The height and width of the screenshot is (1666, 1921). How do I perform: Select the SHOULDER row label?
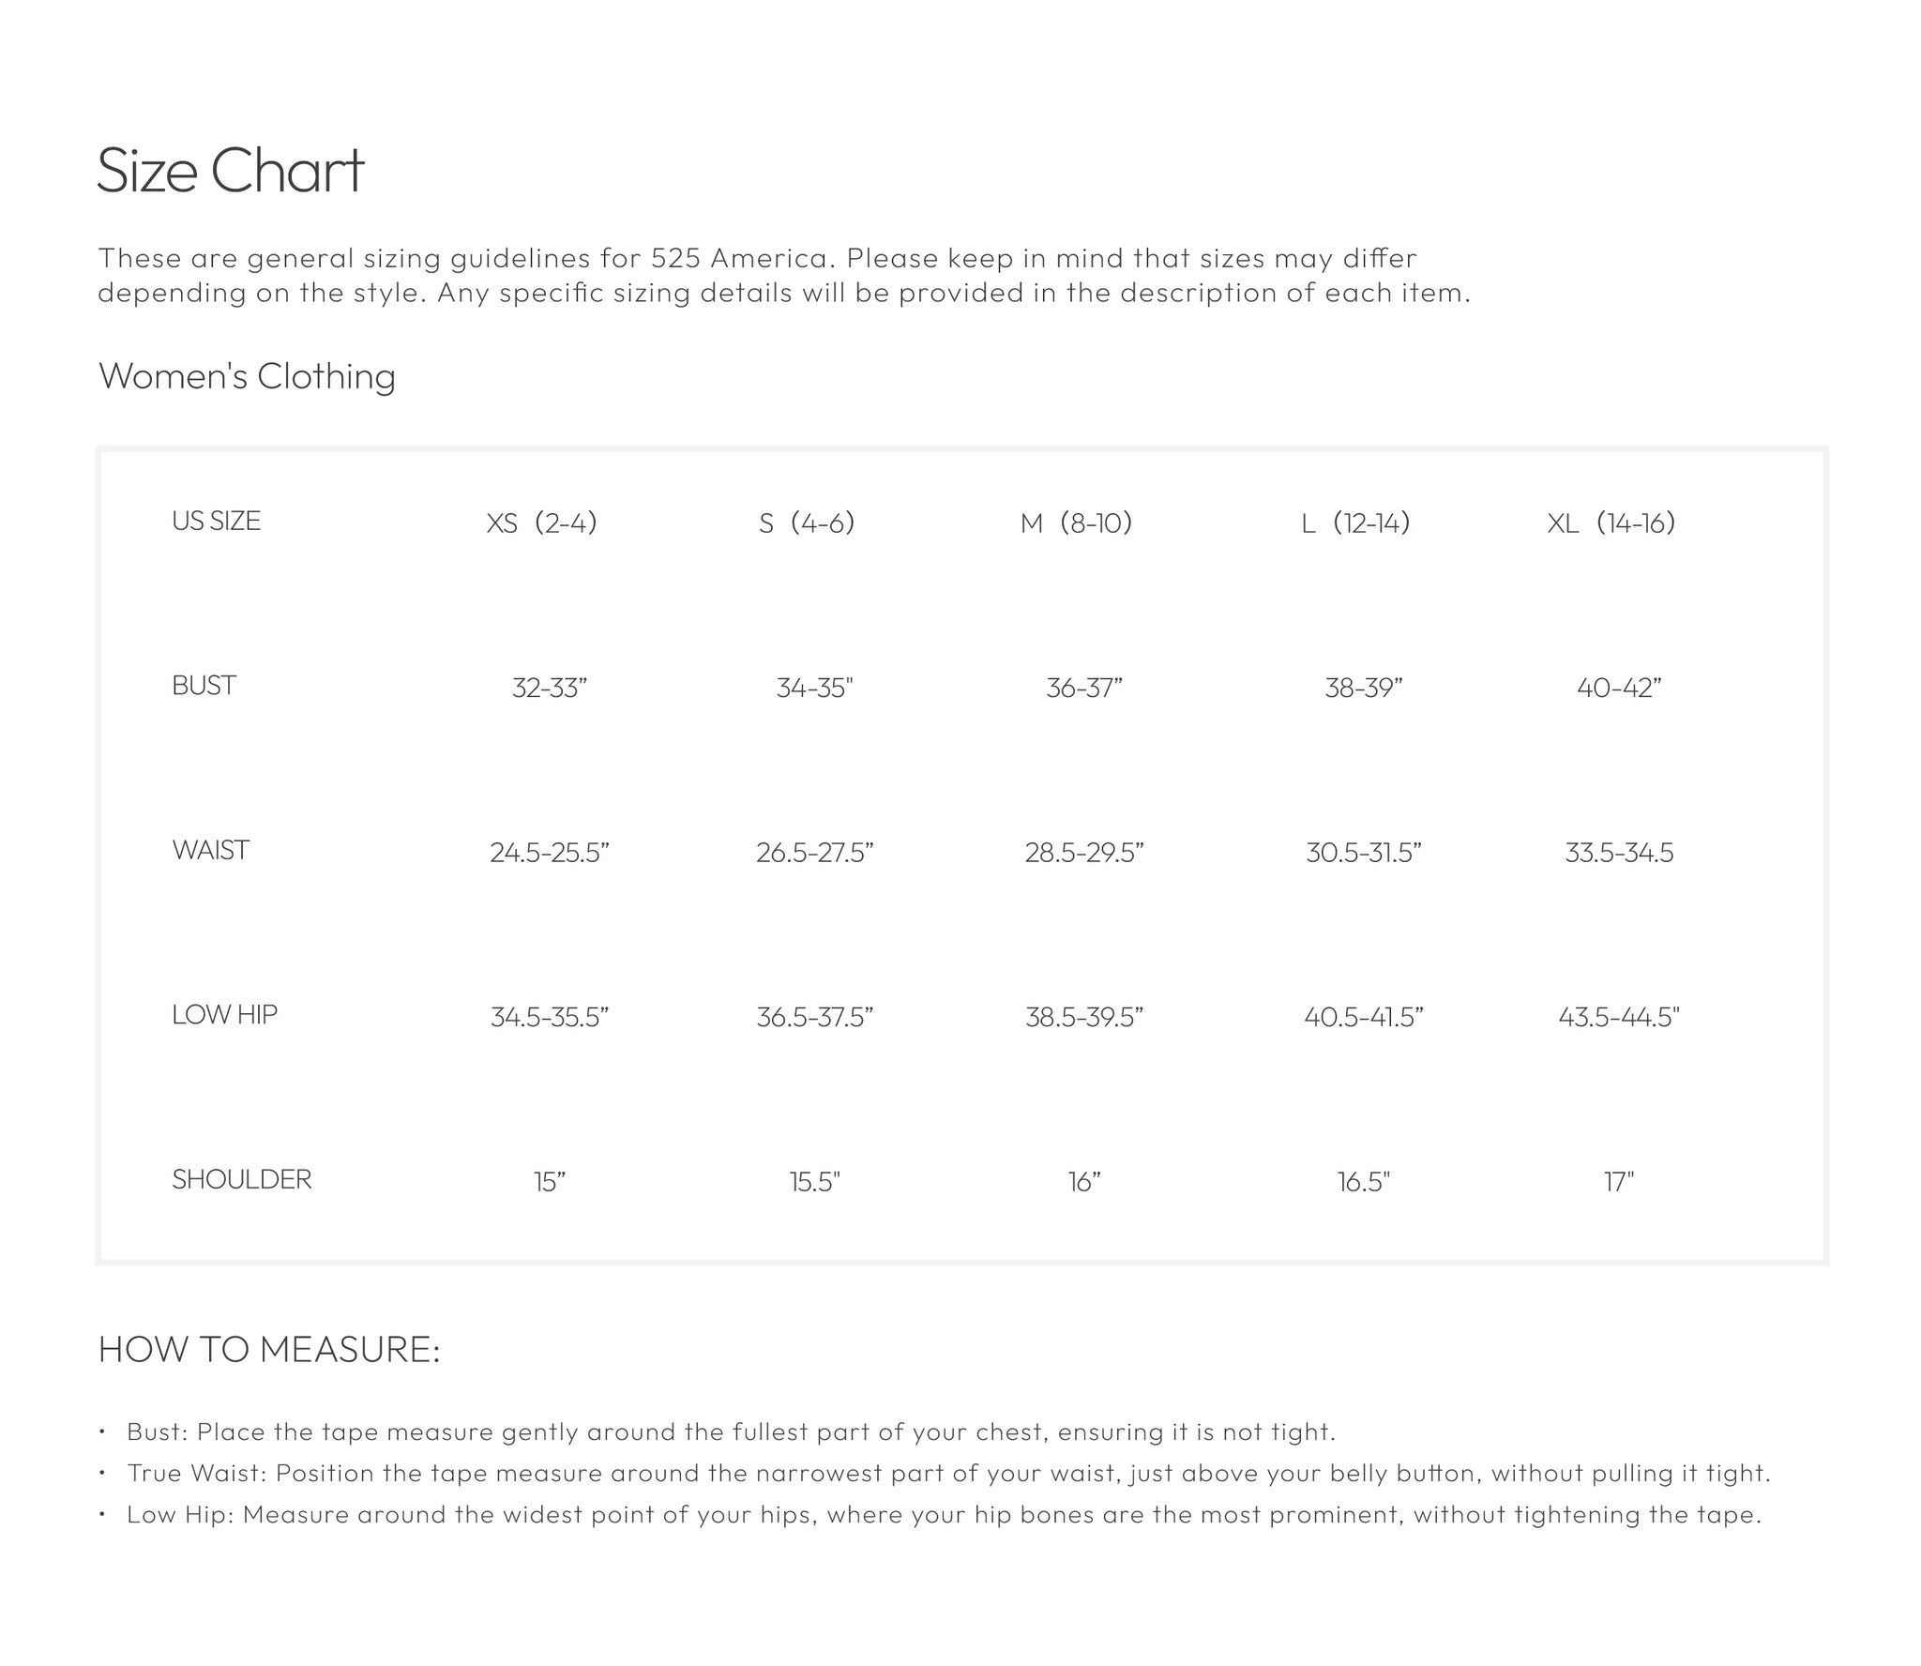[x=241, y=1180]
